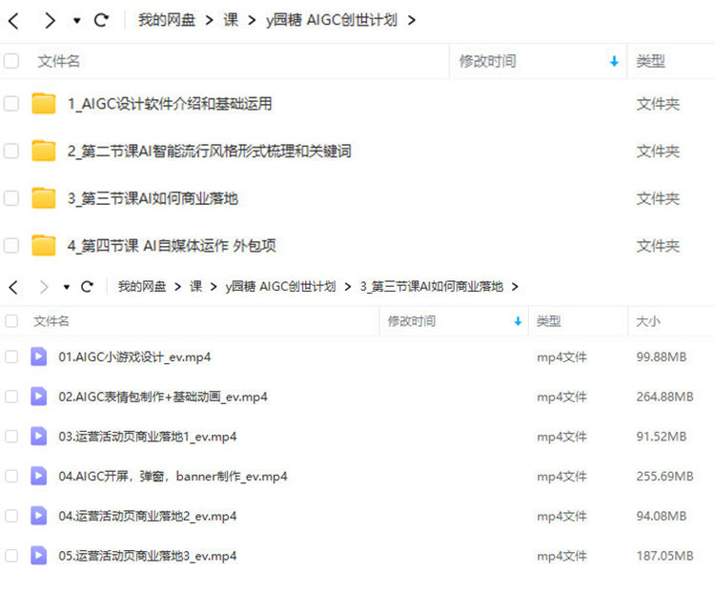Click video icon of 01.AIGC小游戏设计_ev.mp4

(x=39, y=357)
